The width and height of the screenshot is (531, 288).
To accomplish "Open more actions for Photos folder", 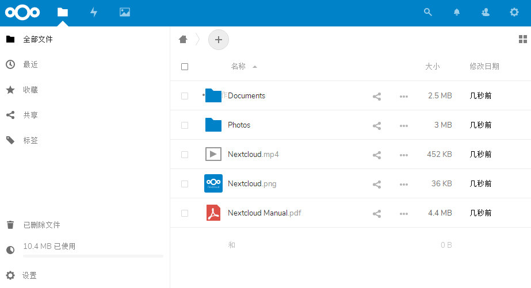I will pyautogui.click(x=404, y=126).
